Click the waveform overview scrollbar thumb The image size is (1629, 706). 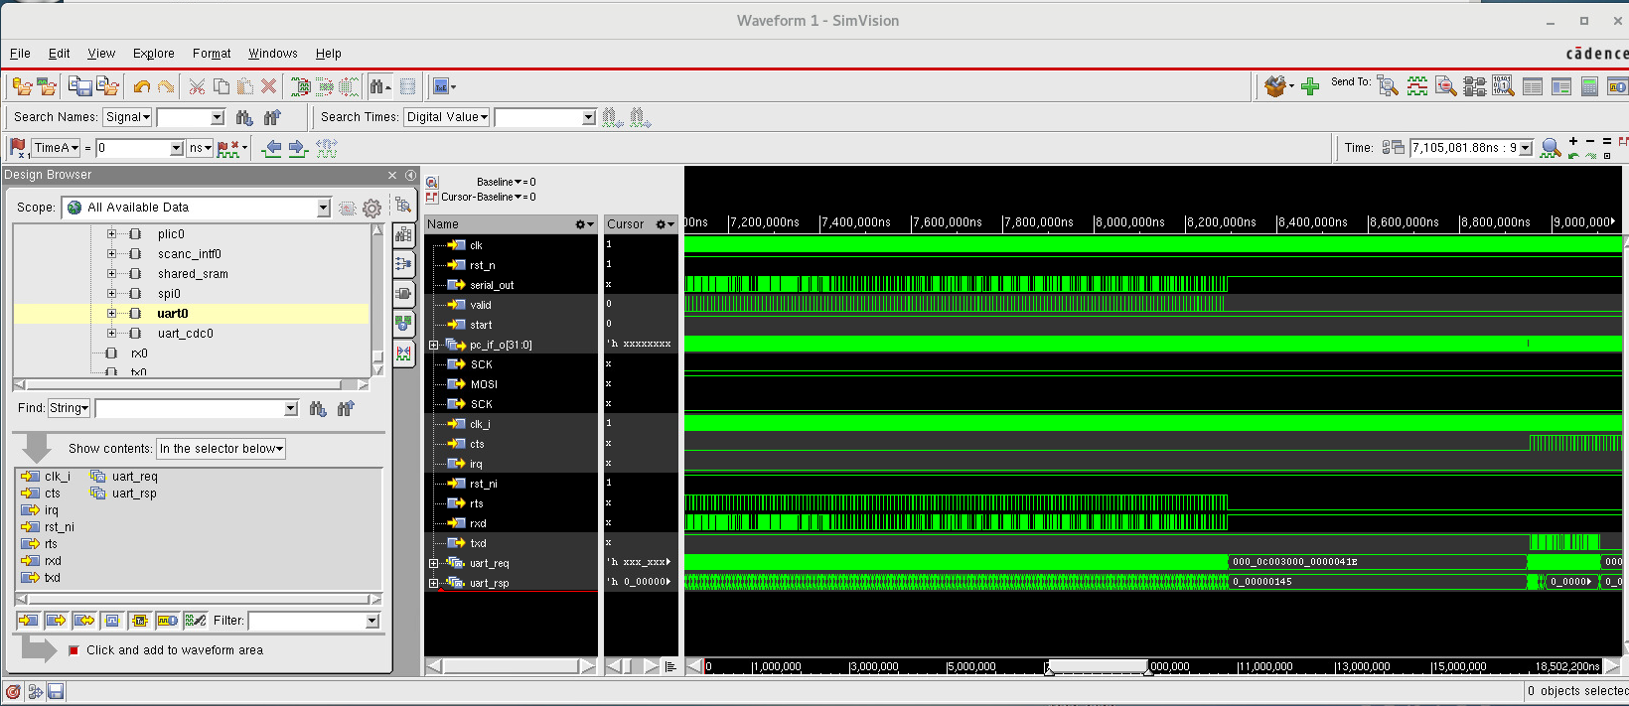(x=1098, y=666)
